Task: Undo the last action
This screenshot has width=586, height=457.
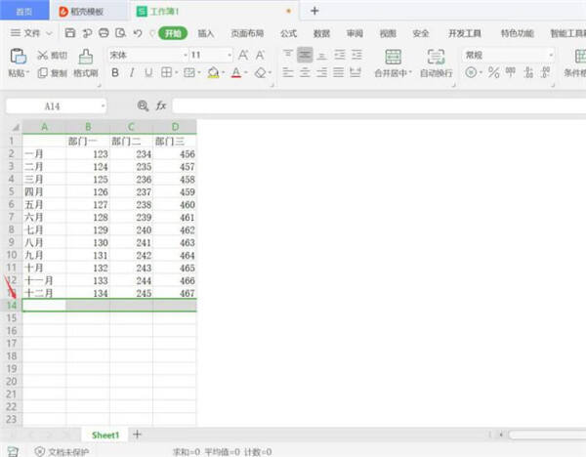Action: pyautogui.click(x=138, y=33)
